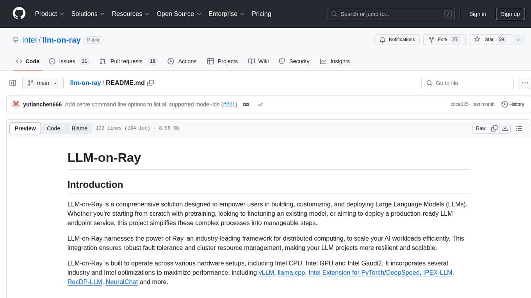Image resolution: width=531 pixels, height=298 pixels.
Task: Open the IPEX-LLM link
Action: click(x=438, y=273)
